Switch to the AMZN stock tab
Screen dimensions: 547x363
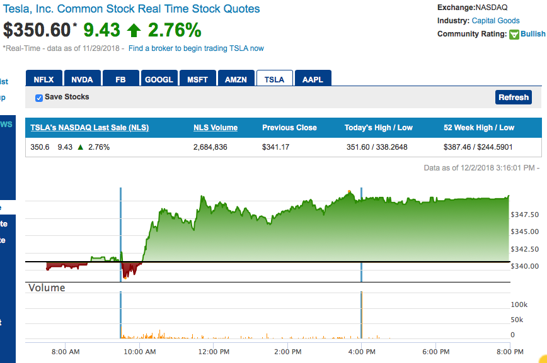tap(236, 79)
